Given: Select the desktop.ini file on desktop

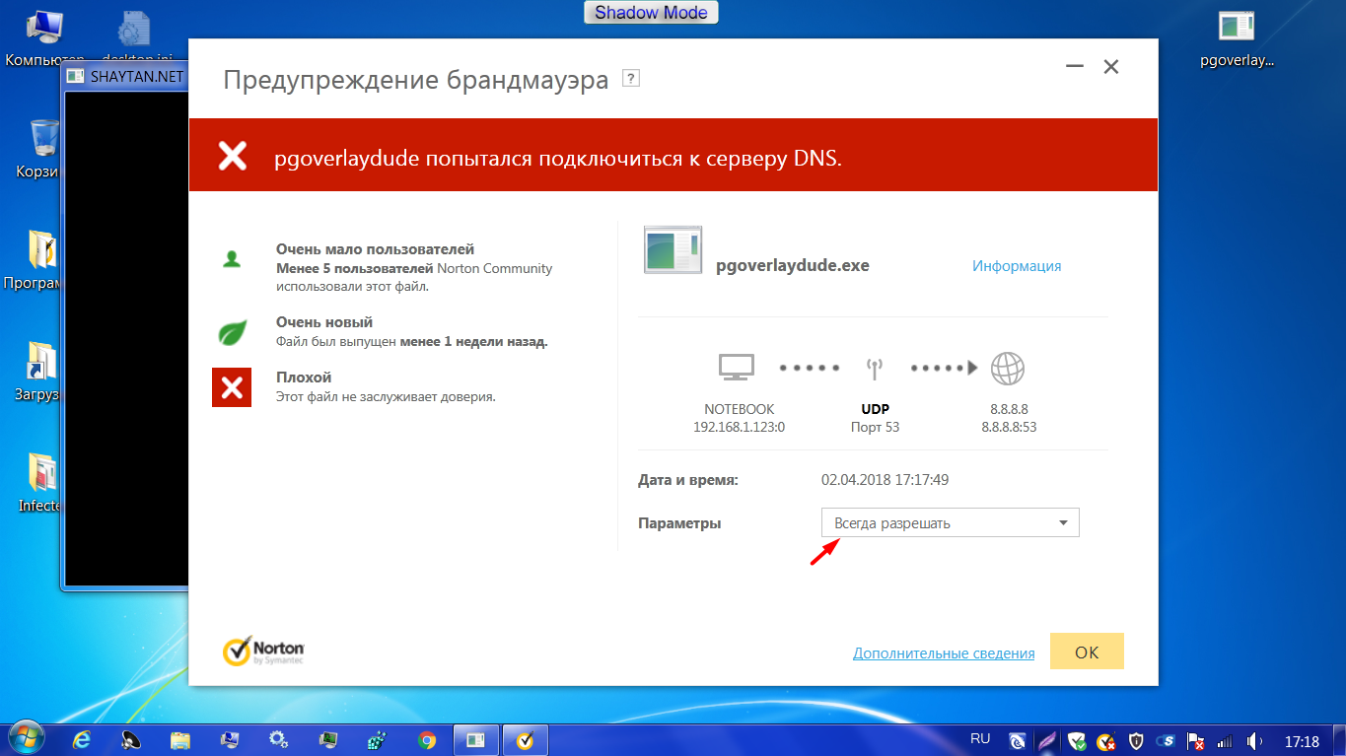Looking at the screenshot, I should pos(138,38).
